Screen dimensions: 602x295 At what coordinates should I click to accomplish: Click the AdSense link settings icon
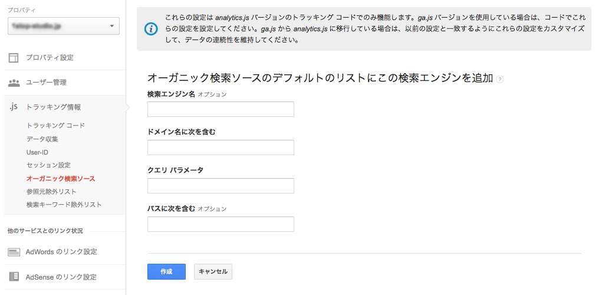pyautogui.click(x=14, y=277)
